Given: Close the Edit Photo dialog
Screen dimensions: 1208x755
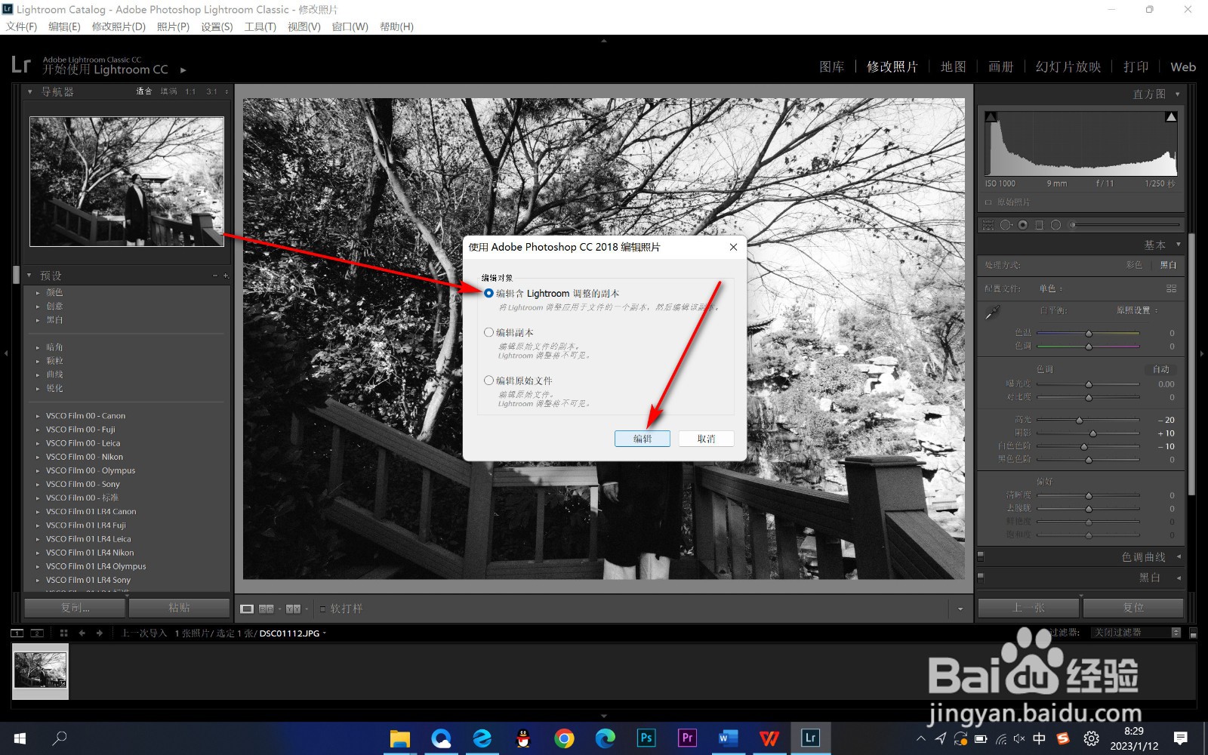Looking at the screenshot, I should click(733, 247).
